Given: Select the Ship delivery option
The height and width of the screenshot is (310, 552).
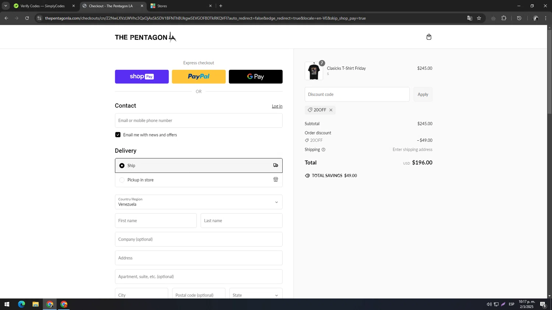Looking at the screenshot, I should tap(122, 166).
